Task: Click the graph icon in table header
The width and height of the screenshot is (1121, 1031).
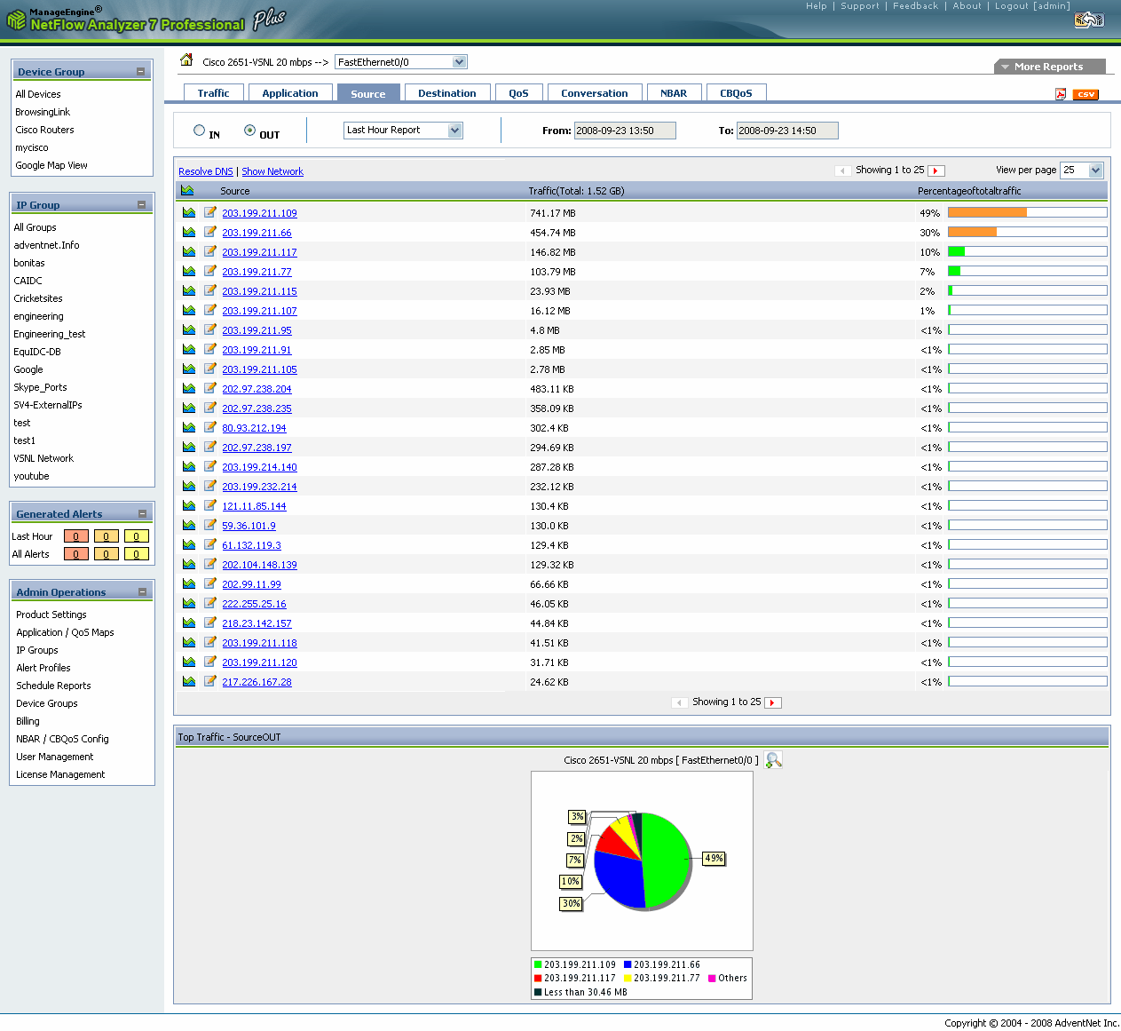Action: [x=187, y=190]
